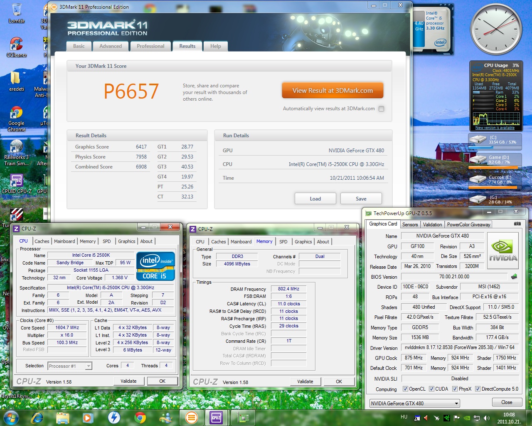Open the SPD tab in the right CPU-Z window

pyautogui.click(x=283, y=242)
